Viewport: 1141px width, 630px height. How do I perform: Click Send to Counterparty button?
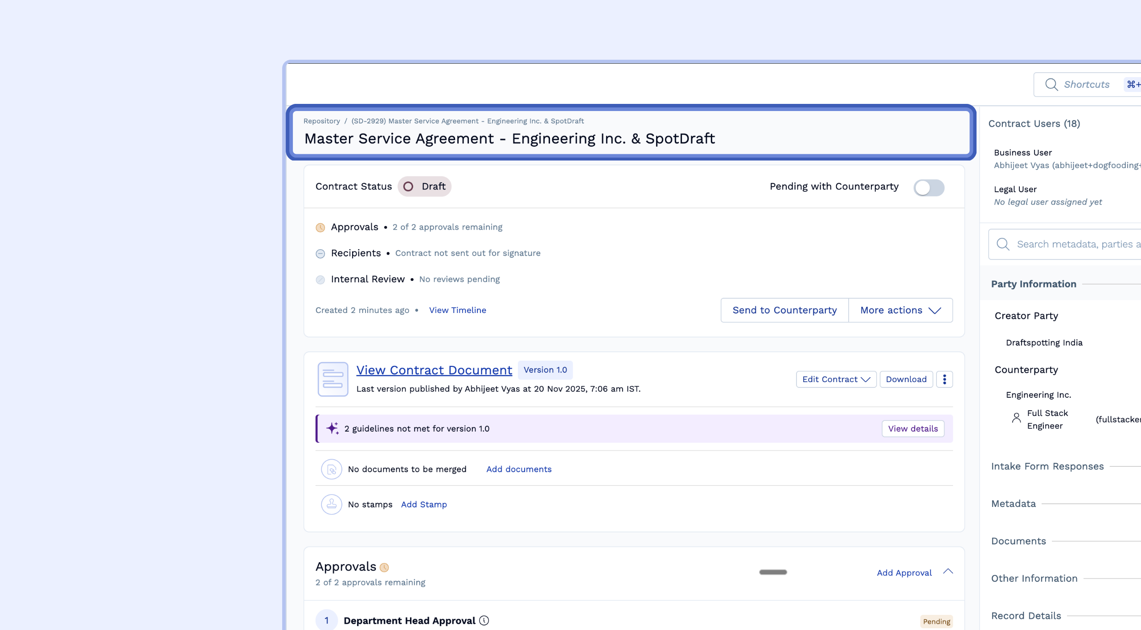point(784,310)
